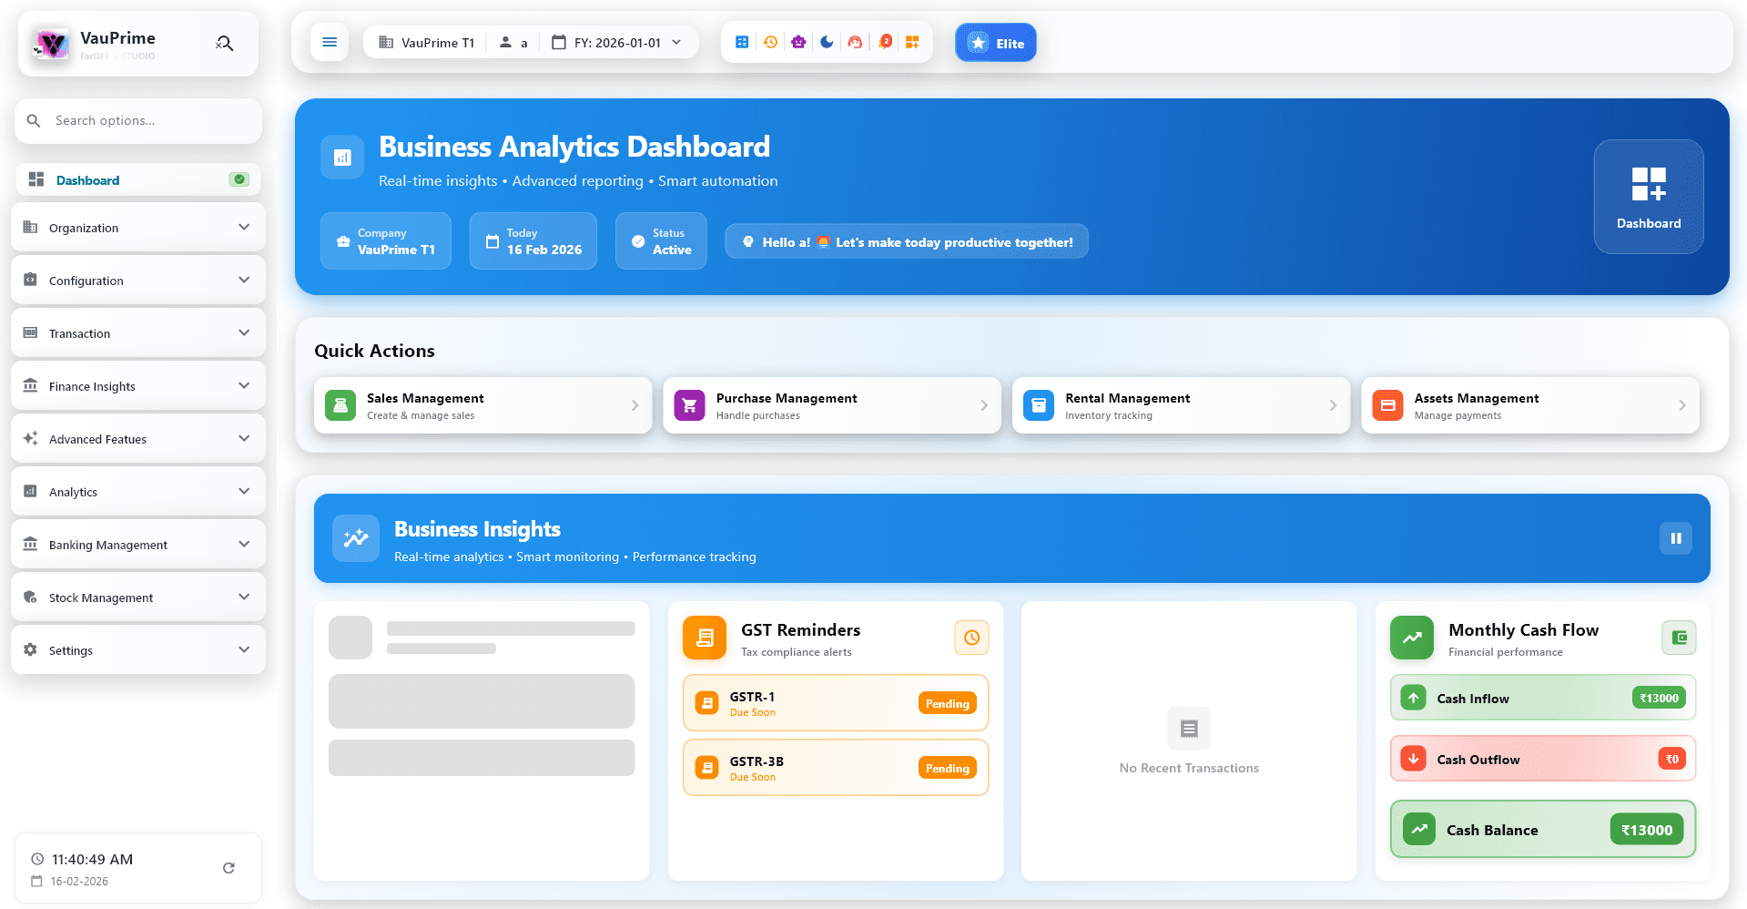Expand the Banking Management section

(x=138, y=545)
